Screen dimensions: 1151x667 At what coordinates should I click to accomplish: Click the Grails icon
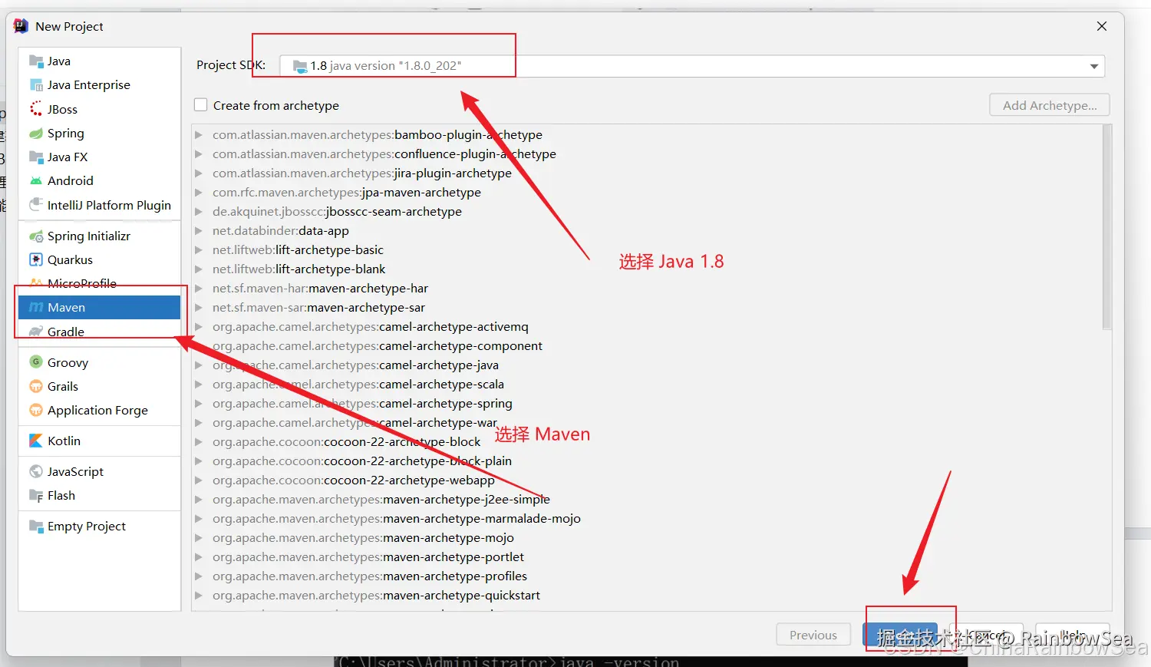pos(36,386)
